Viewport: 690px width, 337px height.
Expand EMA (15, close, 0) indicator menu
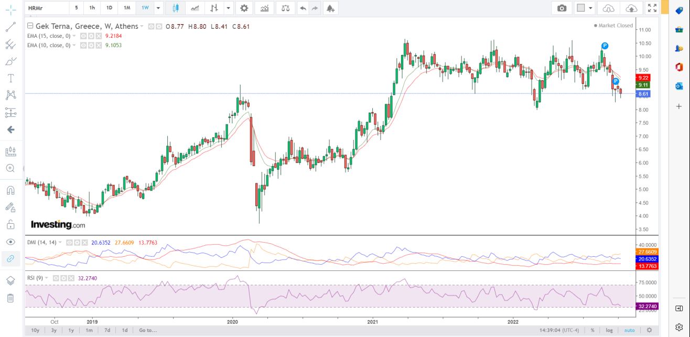pos(74,36)
